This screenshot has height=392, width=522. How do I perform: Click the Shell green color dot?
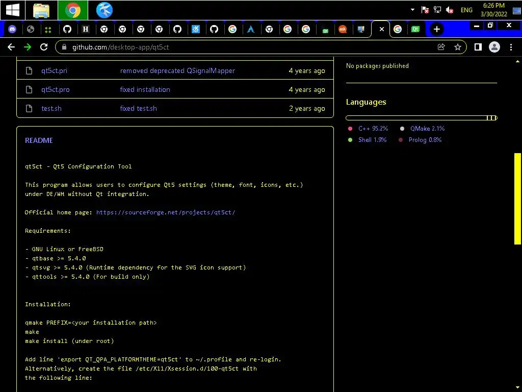[350, 140]
